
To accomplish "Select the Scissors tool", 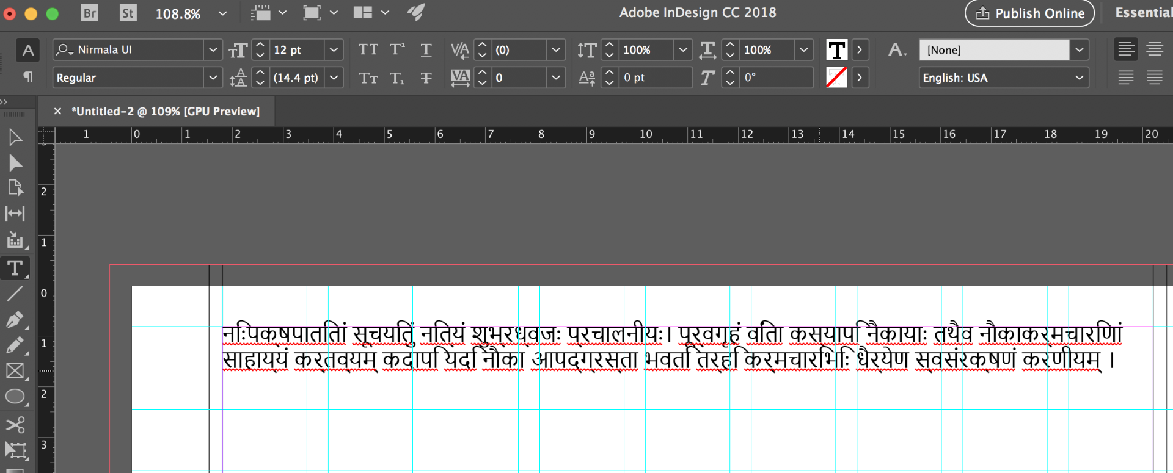I will (x=15, y=424).
